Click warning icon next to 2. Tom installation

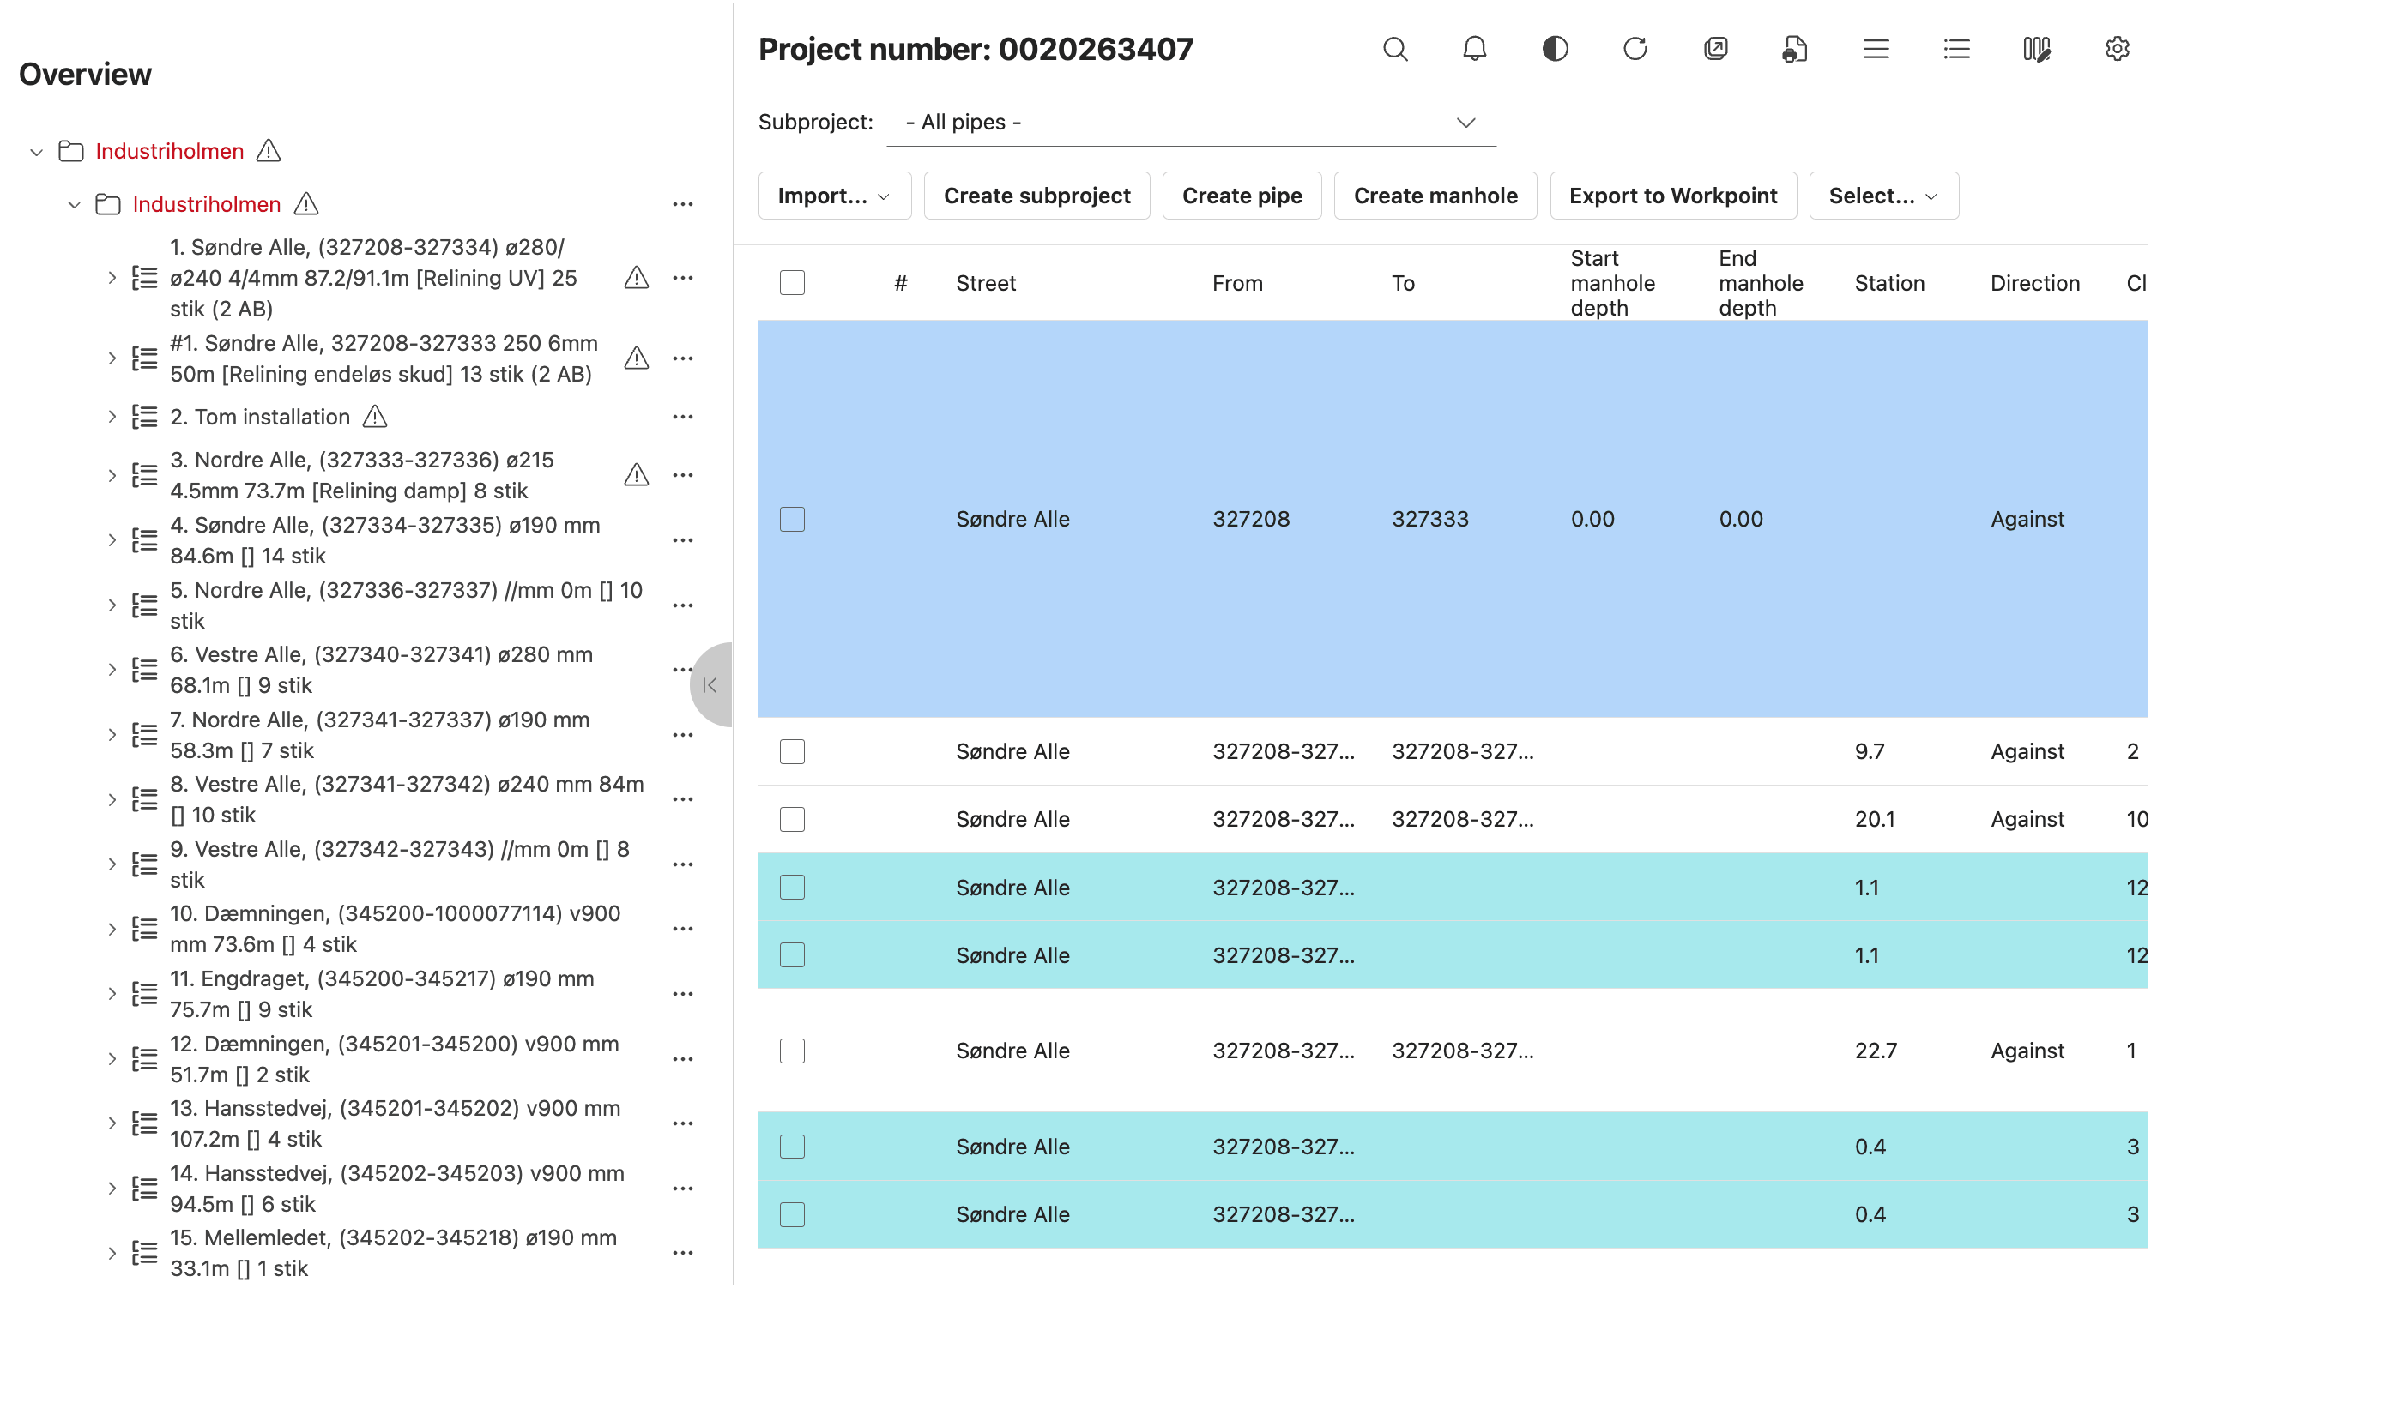click(x=375, y=417)
